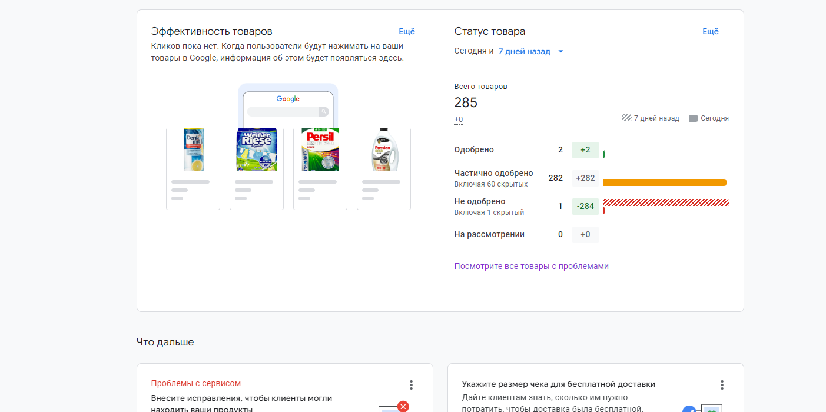Open Посмотрите все товары с проблемами link
This screenshot has width=826, height=412.
[531, 266]
